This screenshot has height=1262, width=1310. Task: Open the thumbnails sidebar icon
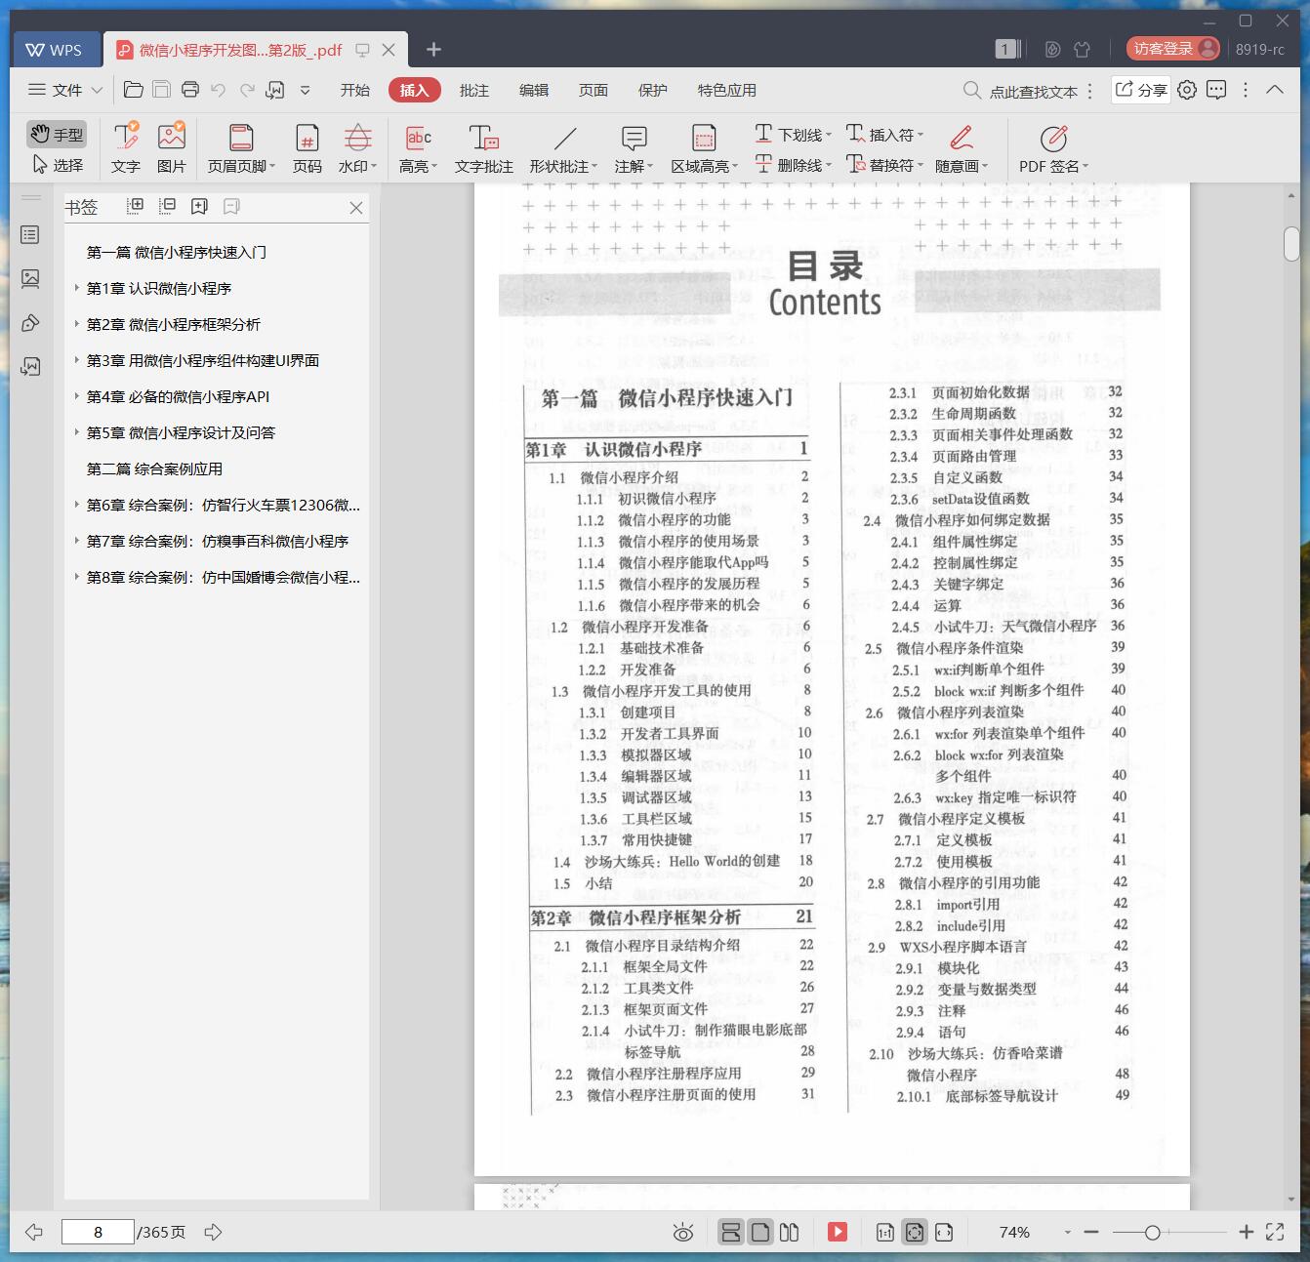30,279
